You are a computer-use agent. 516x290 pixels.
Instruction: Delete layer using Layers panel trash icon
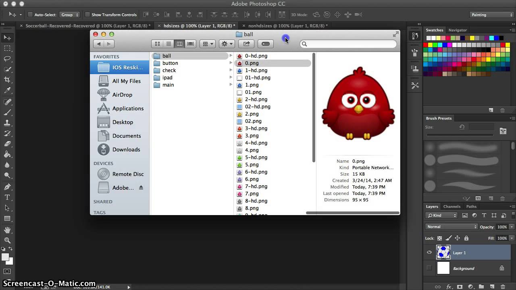point(503,287)
